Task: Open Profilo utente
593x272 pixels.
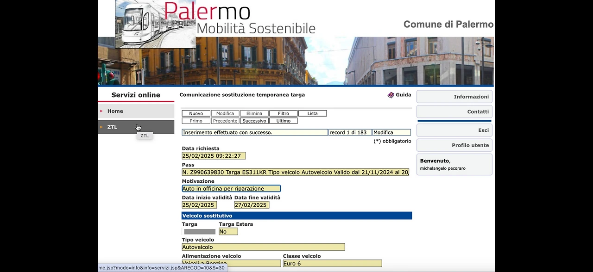Action: [454, 145]
